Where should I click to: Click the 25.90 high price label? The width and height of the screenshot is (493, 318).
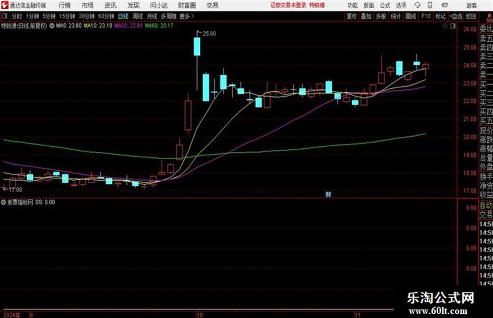209,34
